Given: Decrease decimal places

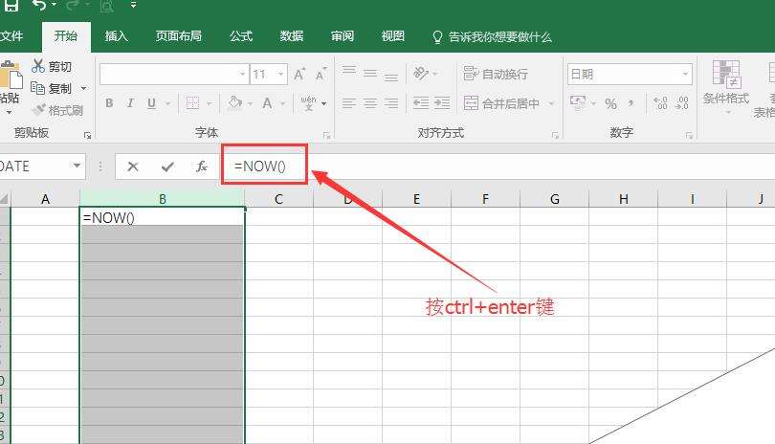Looking at the screenshot, I should (x=681, y=102).
